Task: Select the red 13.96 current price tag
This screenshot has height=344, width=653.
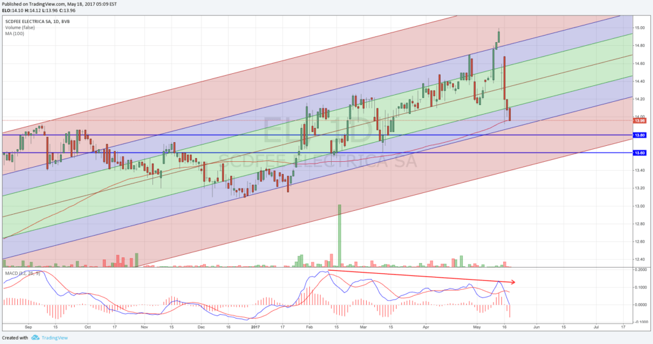Action: (638, 120)
